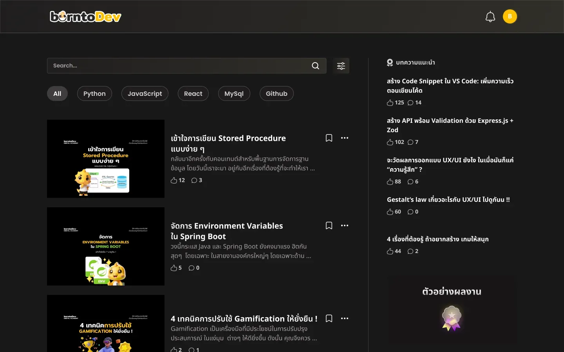
Task: Click the search magnifier icon
Action: point(315,66)
